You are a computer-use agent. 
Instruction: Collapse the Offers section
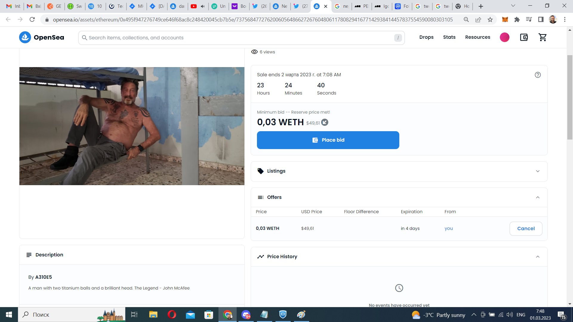coord(537,197)
